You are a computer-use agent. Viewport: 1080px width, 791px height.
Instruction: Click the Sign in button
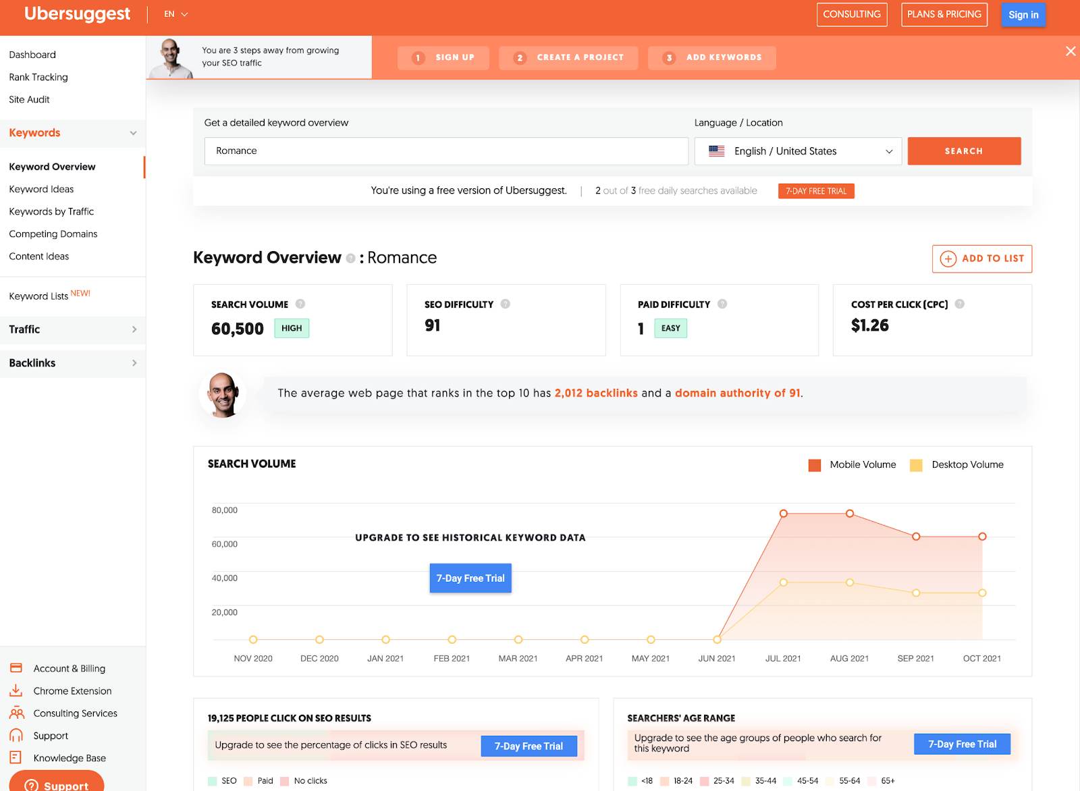(x=1023, y=15)
